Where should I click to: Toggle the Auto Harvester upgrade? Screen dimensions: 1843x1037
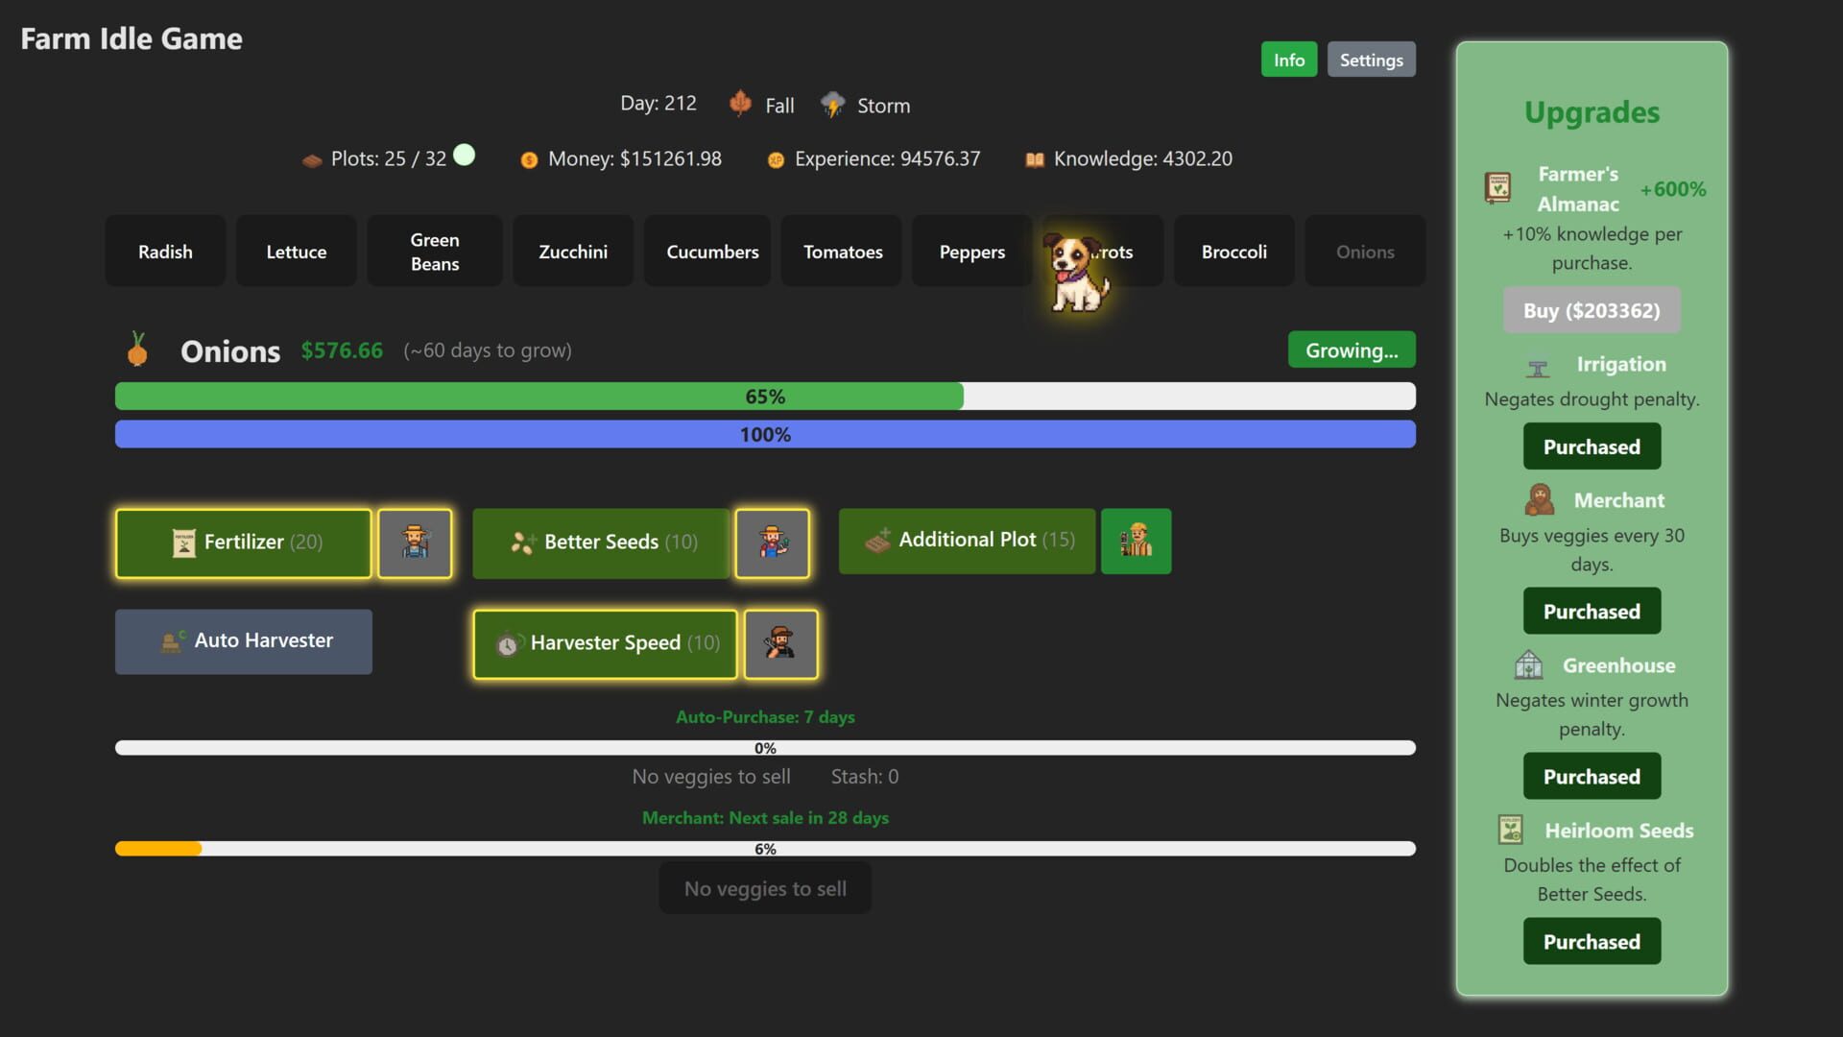coord(243,640)
